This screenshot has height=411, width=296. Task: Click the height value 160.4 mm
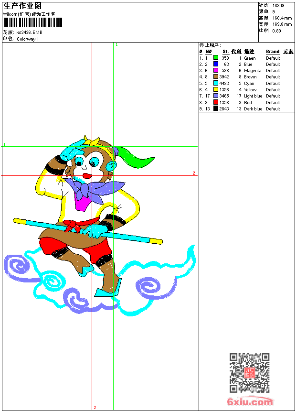point(282,18)
